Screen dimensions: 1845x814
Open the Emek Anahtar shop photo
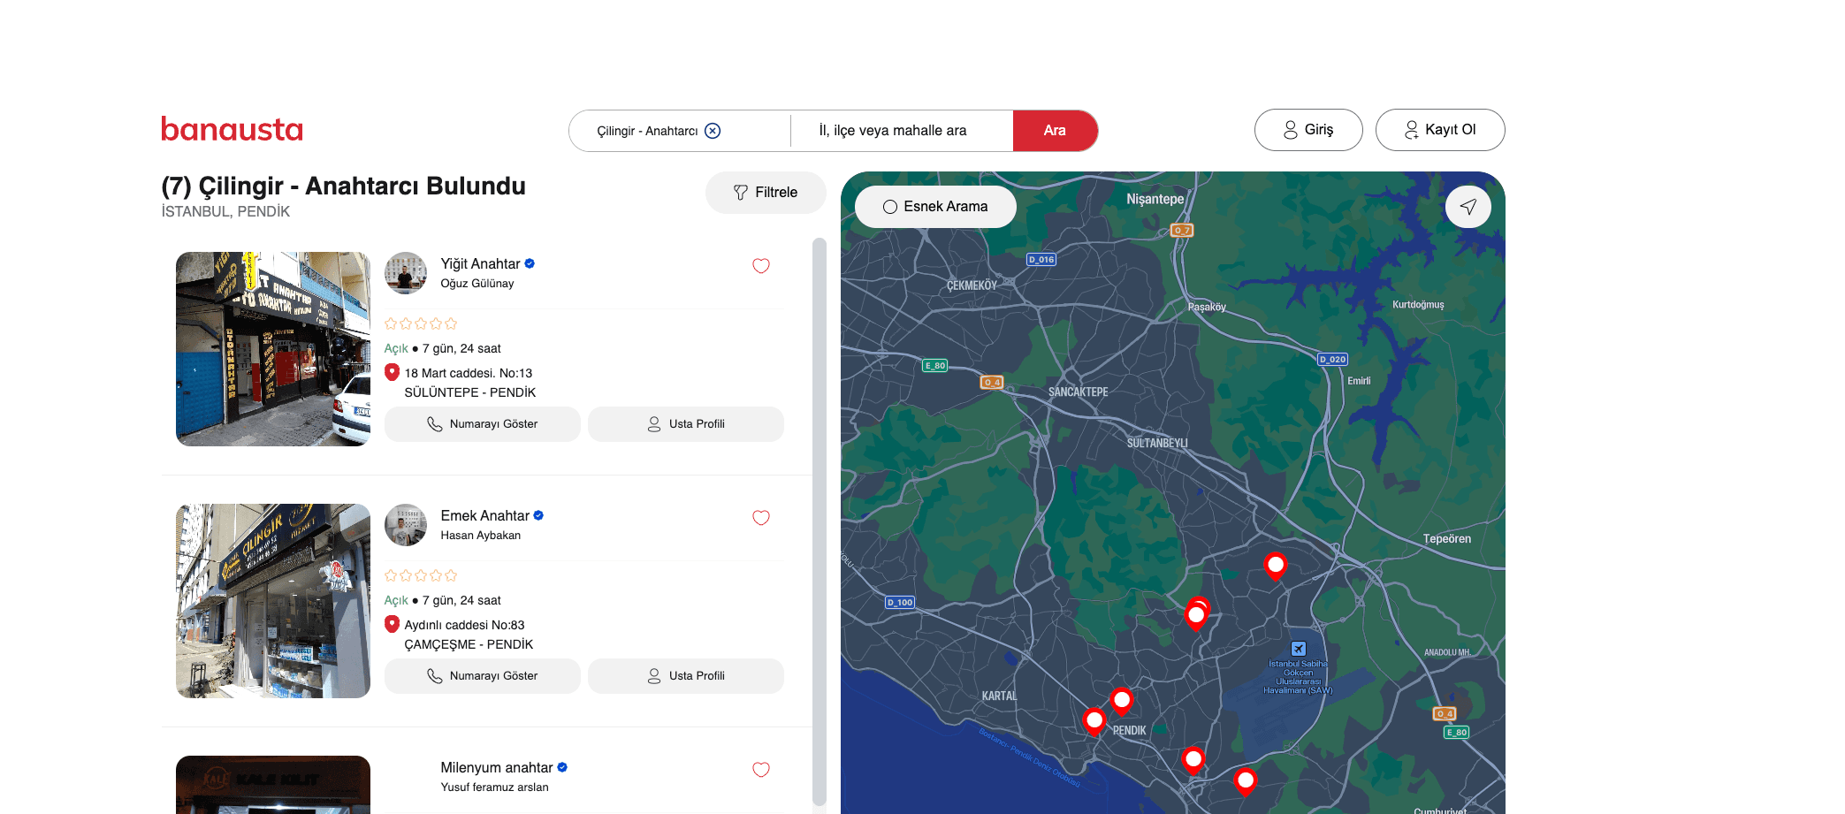pos(273,601)
